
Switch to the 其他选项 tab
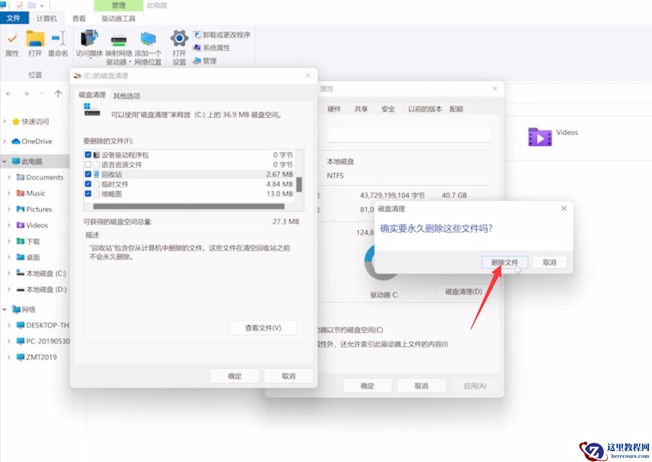(126, 94)
